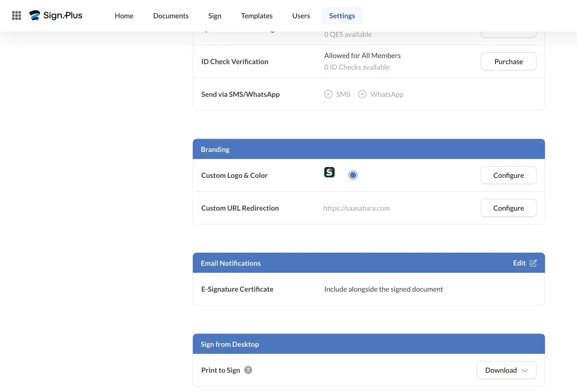577x392 pixels.
Task: Expand the Download dropdown
Action: click(507, 370)
